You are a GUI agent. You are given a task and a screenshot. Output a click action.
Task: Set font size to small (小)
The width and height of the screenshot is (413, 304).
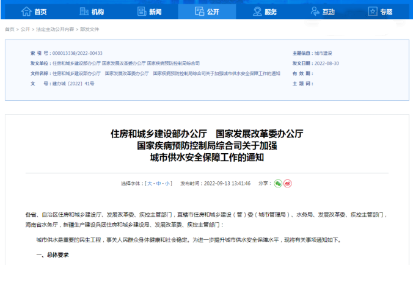[167, 183]
